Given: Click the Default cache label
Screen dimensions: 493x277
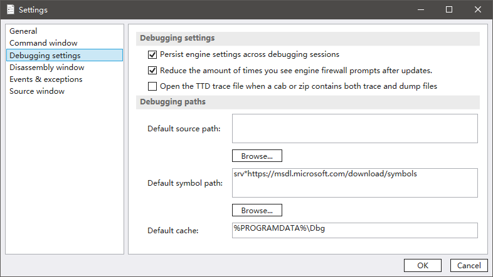Looking at the screenshot, I should pyautogui.click(x=173, y=231).
